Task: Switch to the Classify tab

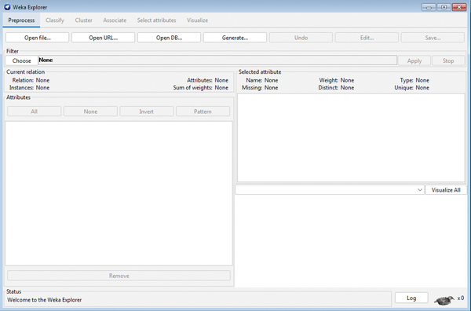Action: pos(55,20)
